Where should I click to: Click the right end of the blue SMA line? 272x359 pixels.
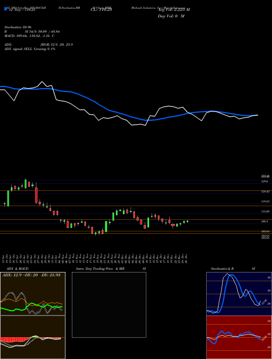coord(257,115)
